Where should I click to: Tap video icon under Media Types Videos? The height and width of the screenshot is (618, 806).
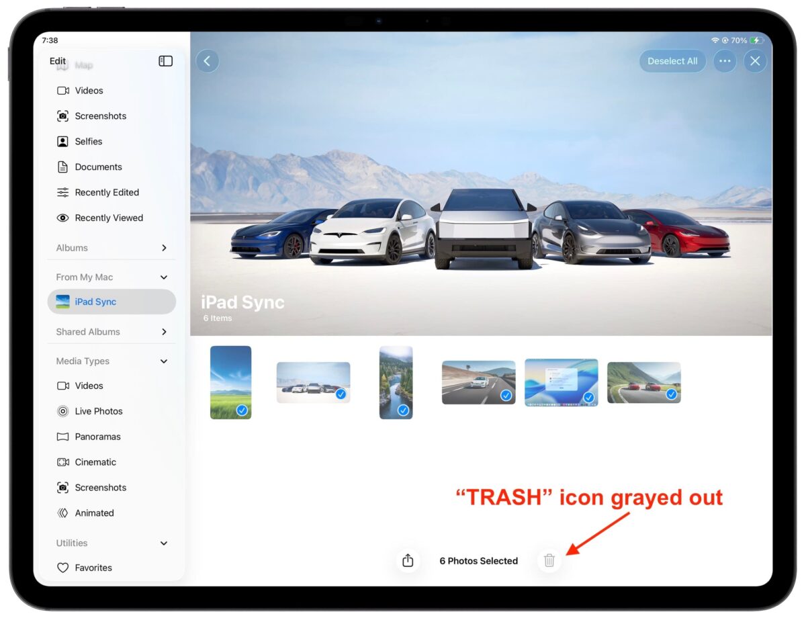(63, 386)
